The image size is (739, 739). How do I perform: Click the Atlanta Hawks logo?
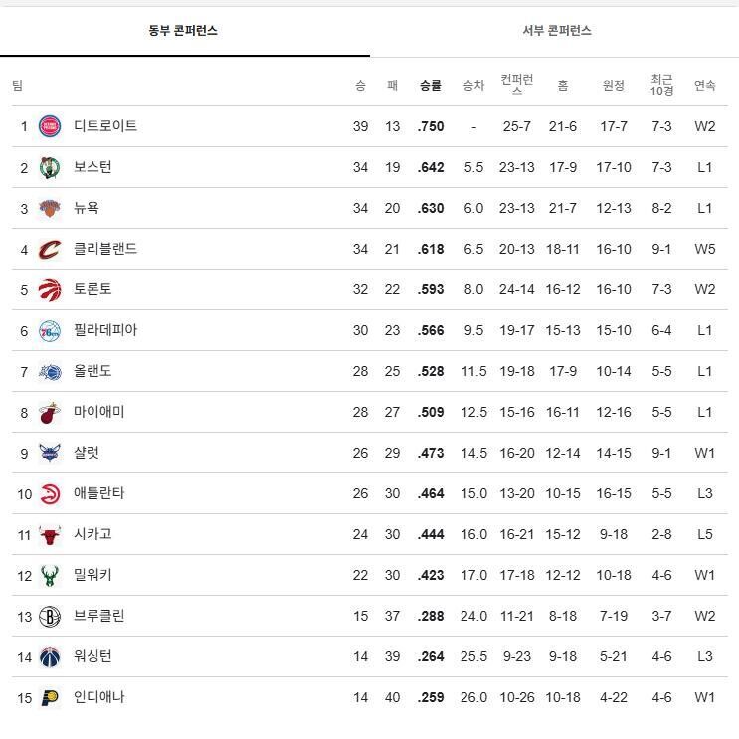50,493
